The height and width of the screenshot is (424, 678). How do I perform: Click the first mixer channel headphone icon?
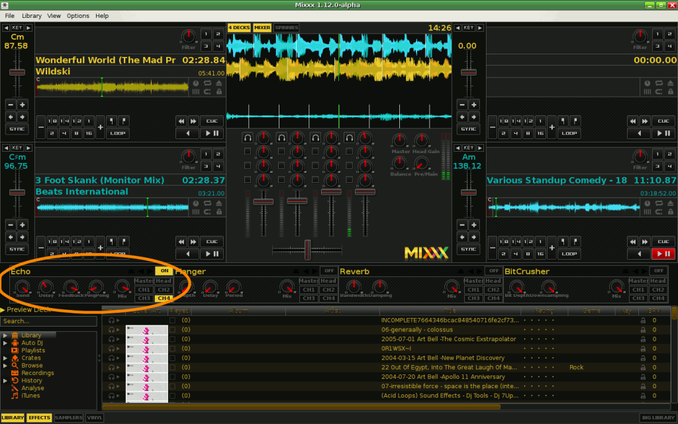[x=248, y=138]
